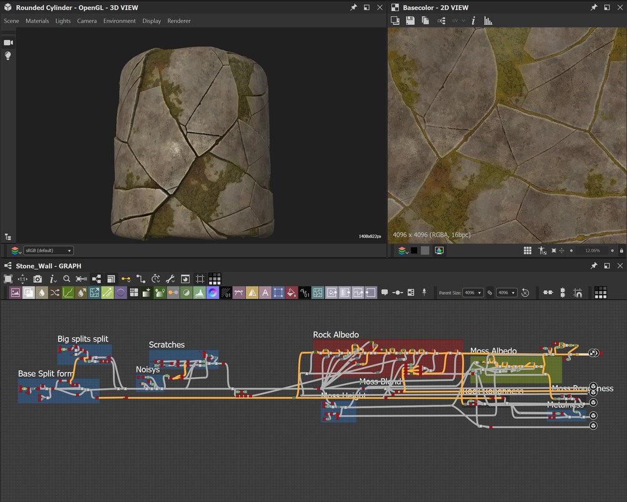Add a comment from speech bubble icon

pos(384,292)
